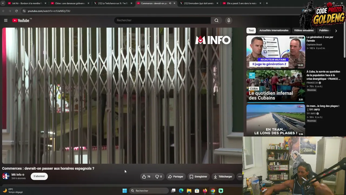Screen dimensions: 346x195
Task: Go forward in browser history
Action: [10, 11]
